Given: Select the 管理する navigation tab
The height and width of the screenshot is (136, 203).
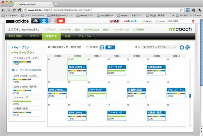Looking at the screenshot, I should [51, 36].
